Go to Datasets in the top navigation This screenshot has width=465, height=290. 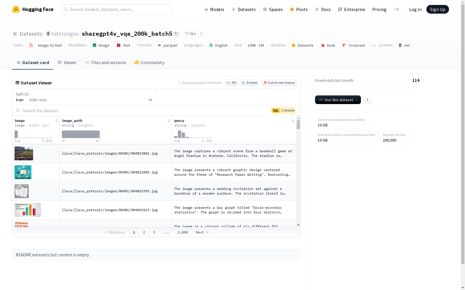244,9
